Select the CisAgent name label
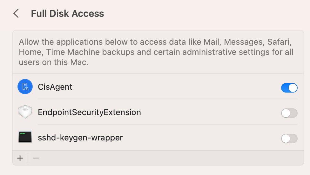The width and height of the screenshot is (310, 175). coord(55,87)
